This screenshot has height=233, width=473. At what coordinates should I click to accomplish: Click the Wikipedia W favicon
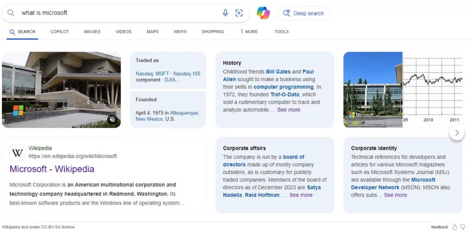[x=18, y=153]
